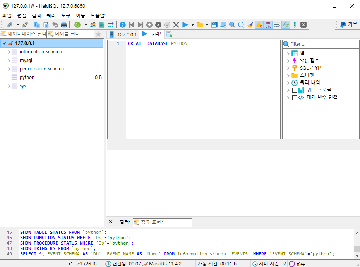Save the query with floppy disk icon

[x=214, y=24]
